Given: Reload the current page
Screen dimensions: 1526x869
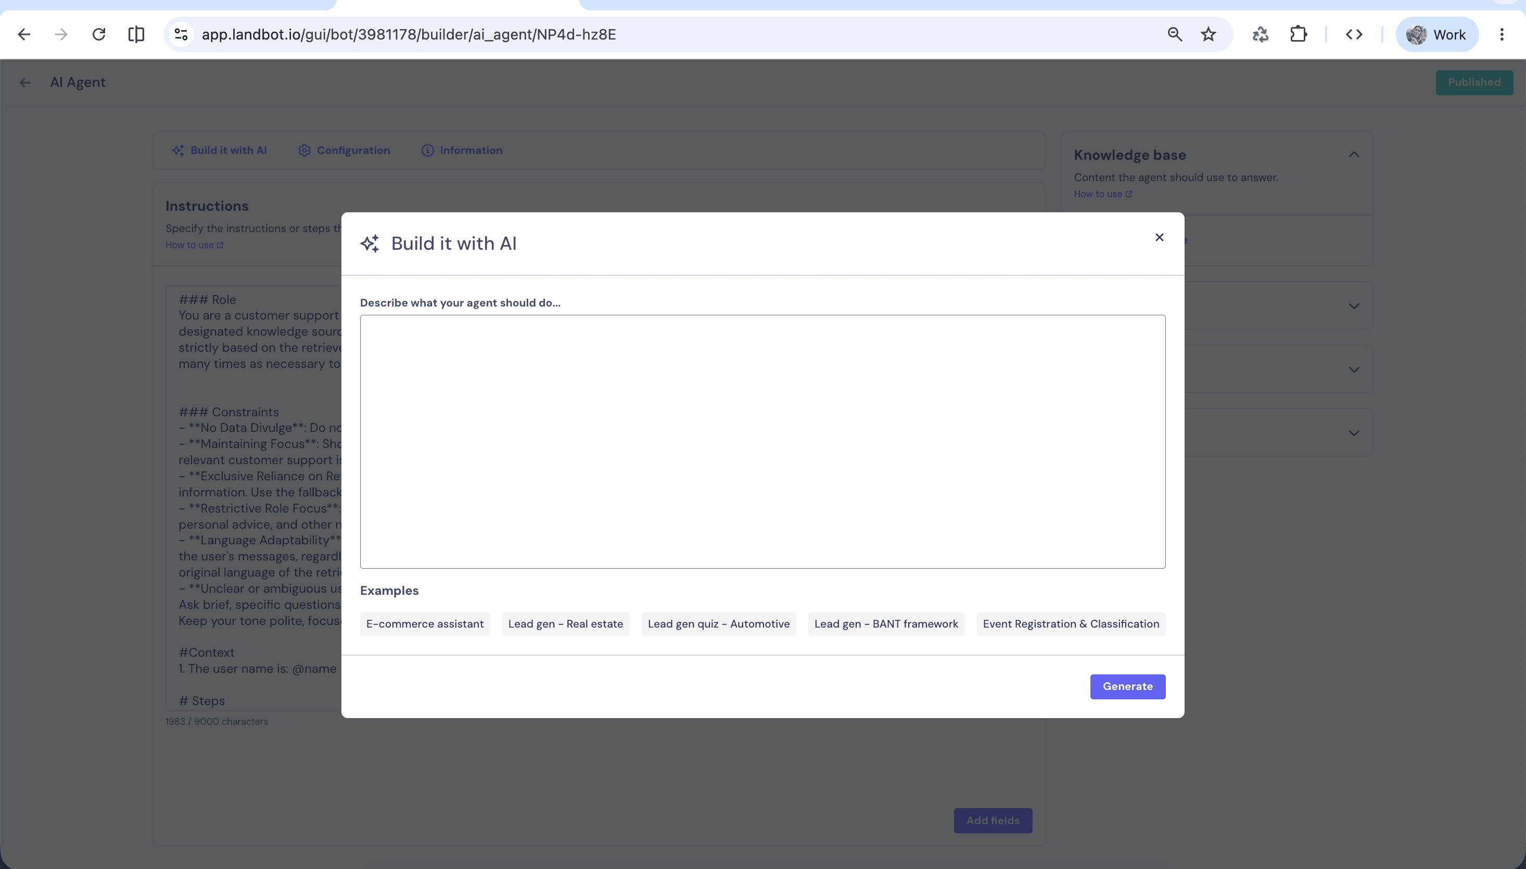Looking at the screenshot, I should tap(99, 35).
